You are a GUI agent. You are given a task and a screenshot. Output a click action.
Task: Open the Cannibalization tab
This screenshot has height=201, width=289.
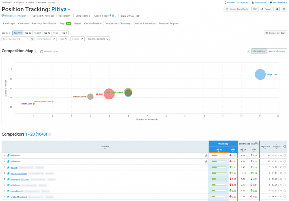point(93,23)
